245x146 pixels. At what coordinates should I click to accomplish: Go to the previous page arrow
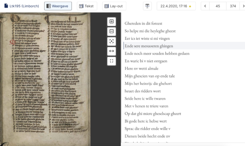click(205, 6)
